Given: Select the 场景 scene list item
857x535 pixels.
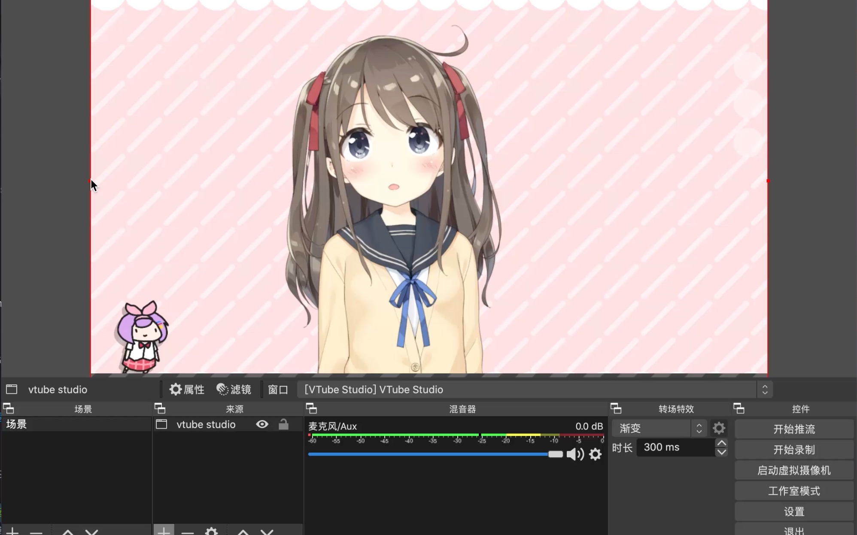Looking at the screenshot, I should [x=76, y=424].
